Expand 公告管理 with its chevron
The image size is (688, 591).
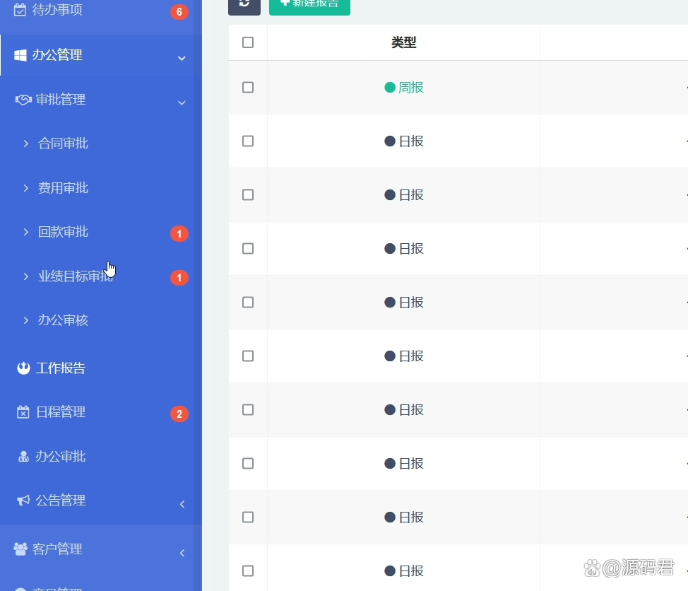pos(182,504)
